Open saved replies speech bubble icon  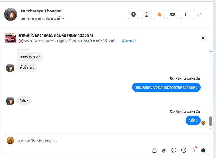coord(174,150)
